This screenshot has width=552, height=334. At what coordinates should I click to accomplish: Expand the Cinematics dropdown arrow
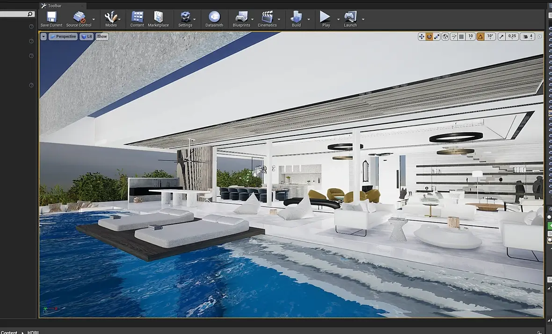tap(279, 19)
